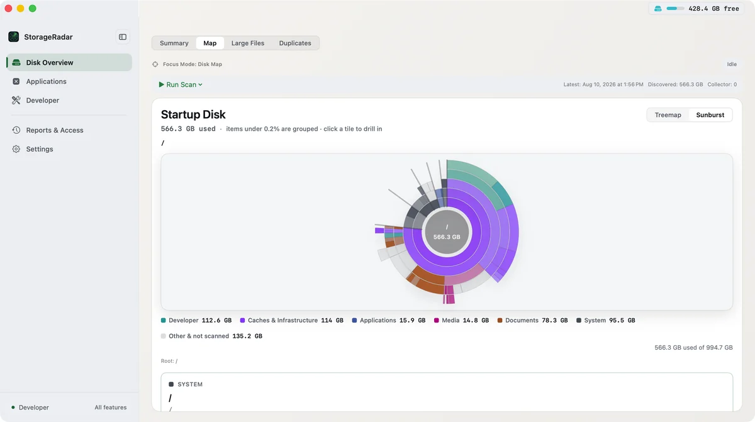Click the Settings gear icon
755x422 pixels.
pyautogui.click(x=16, y=149)
